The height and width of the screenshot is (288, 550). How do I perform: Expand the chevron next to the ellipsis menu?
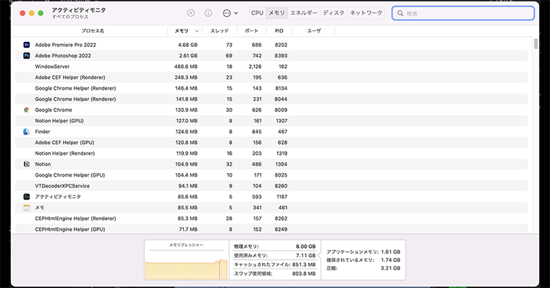[236, 13]
